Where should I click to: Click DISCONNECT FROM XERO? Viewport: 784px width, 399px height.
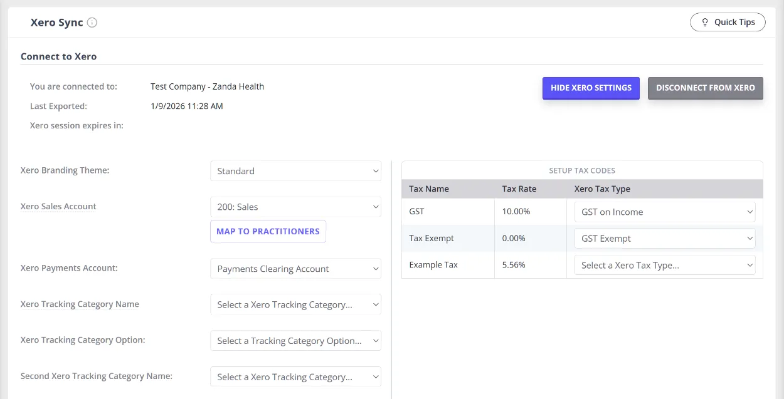[x=706, y=88]
